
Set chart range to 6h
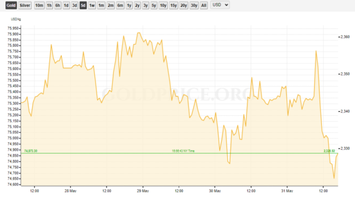[x=57, y=5]
